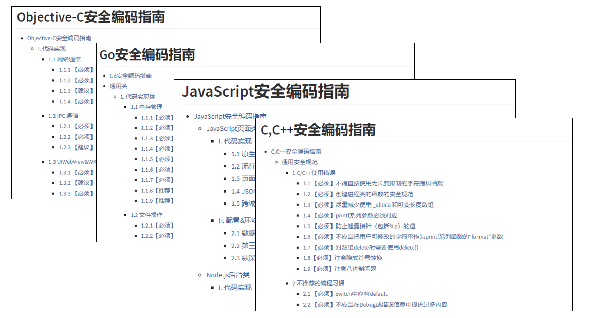Open the Objective-C安全编码指南 top link
The height and width of the screenshot is (318, 590).
coord(59,38)
